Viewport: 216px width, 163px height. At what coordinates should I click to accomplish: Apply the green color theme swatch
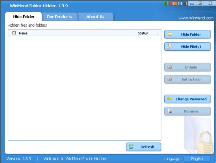coord(166,3)
